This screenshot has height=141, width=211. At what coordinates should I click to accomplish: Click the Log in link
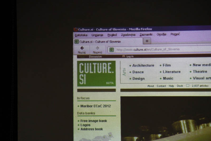(x=130, y=57)
